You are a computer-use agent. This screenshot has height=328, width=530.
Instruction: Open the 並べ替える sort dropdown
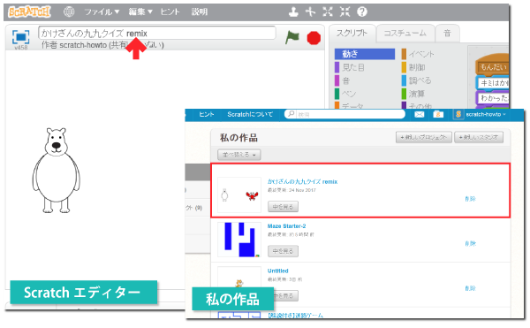coord(239,155)
